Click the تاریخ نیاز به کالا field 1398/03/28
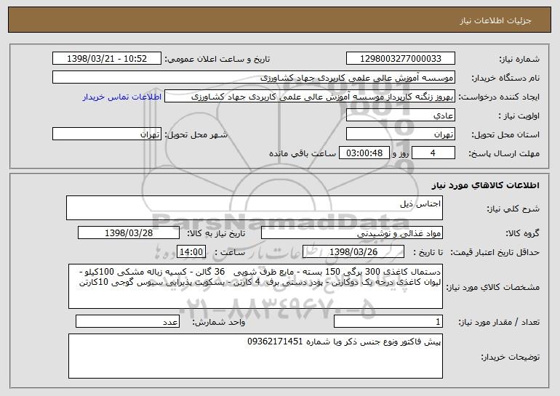Image resolution: width=560 pixels, height=396 pixels. pos(129,233)
